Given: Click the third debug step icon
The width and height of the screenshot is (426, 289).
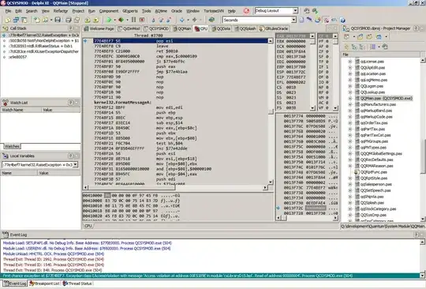Looking at the screenshot, I should tap(169, 20).
